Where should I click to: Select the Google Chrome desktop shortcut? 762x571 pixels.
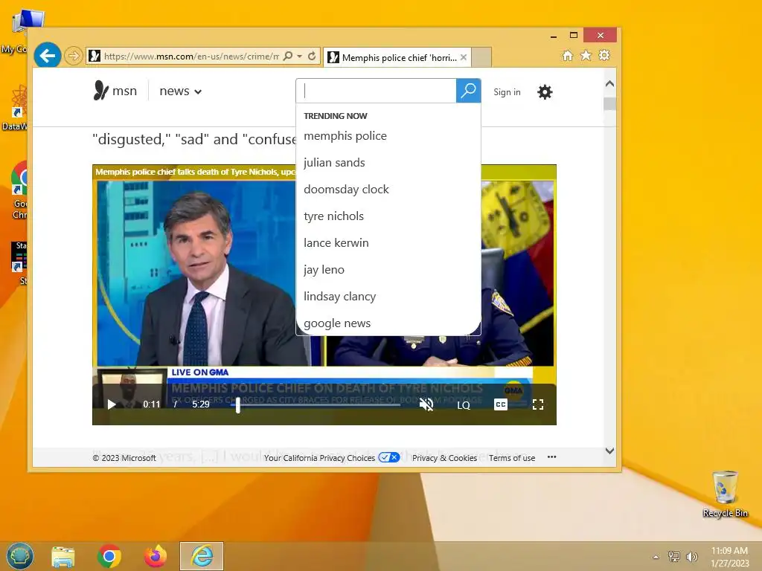coord(19,190)
